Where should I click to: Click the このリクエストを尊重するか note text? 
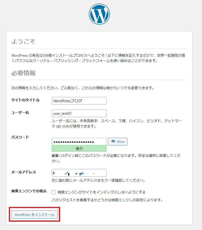[107, 200]
